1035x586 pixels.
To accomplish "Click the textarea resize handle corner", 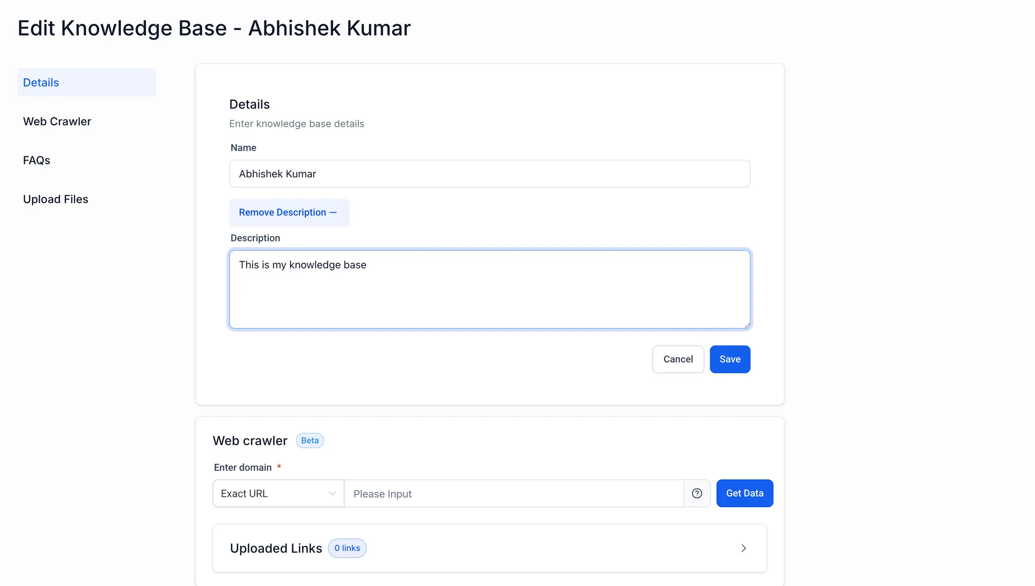I will [x=747, y=325].
